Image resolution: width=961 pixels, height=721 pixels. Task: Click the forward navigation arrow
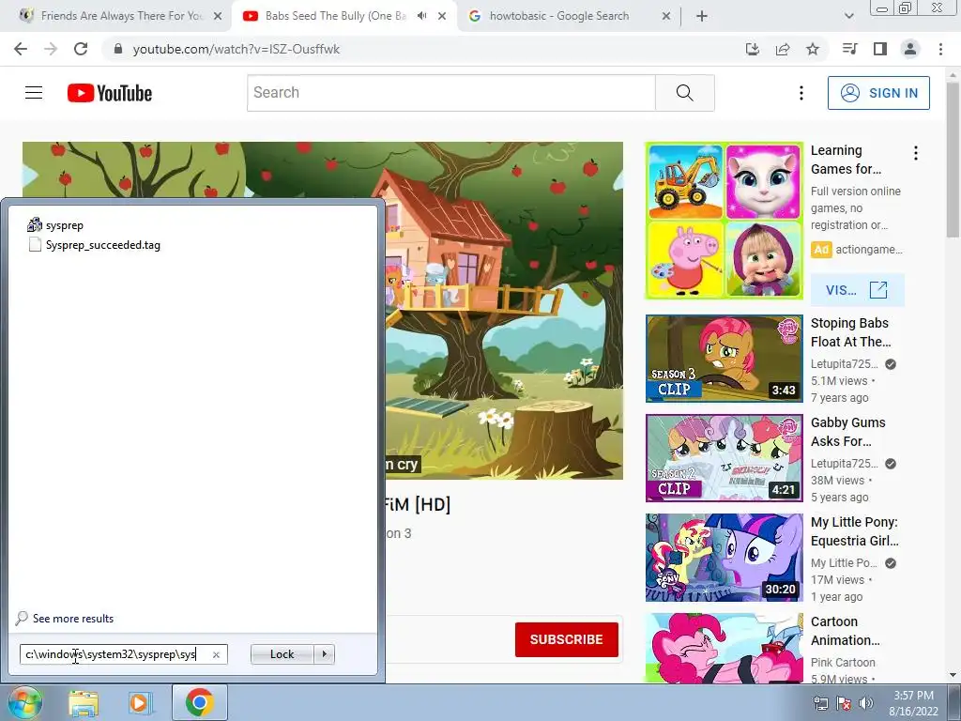(x=51, y=49)
